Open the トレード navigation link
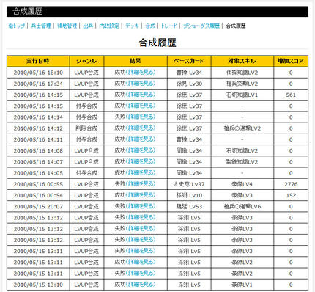 click(x=168, y=26)
